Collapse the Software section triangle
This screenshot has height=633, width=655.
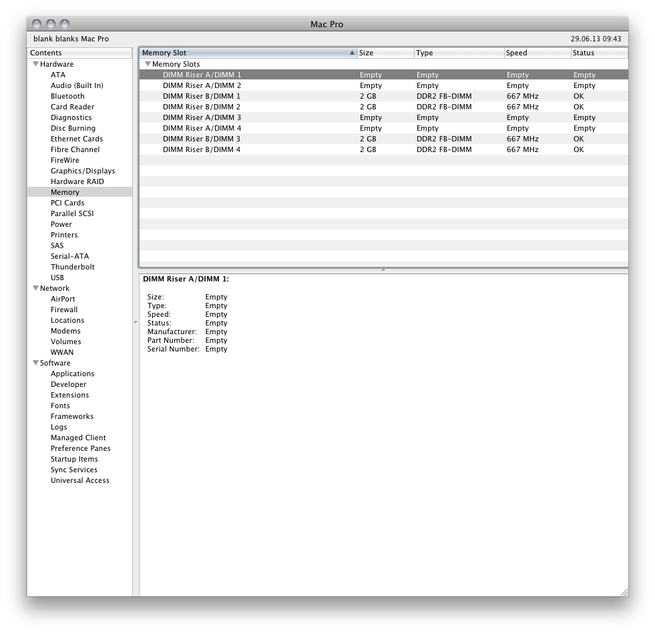pyautogui.click(x=36, y=363)
